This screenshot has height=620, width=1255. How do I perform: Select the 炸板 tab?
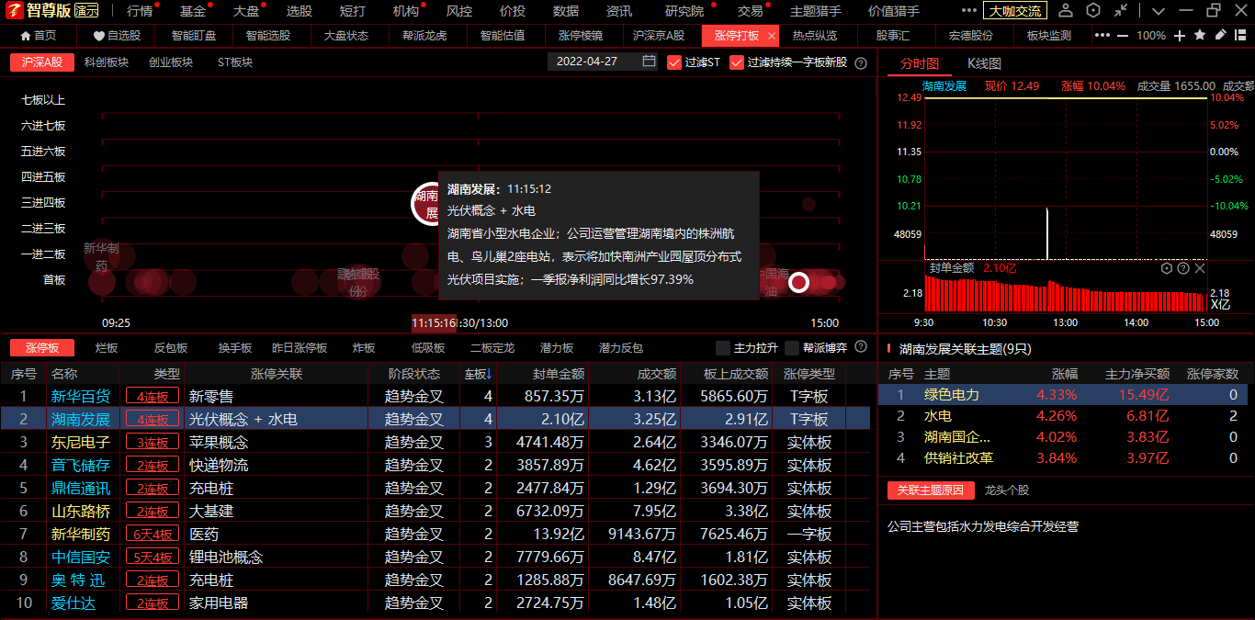[364, 348]
